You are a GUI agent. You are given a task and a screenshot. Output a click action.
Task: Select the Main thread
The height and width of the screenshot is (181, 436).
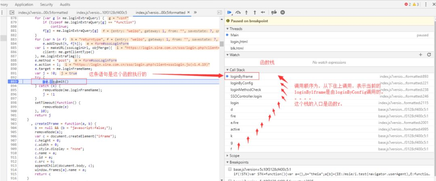click(330, 35)
